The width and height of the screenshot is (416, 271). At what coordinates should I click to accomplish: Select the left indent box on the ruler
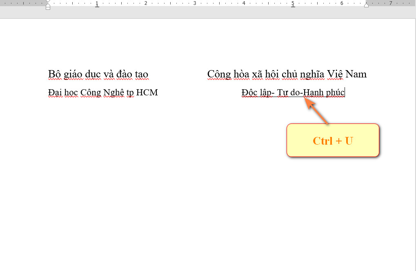click(x=48, y=8)
